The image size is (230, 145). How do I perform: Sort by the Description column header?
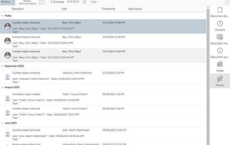(x=135, y=9)
